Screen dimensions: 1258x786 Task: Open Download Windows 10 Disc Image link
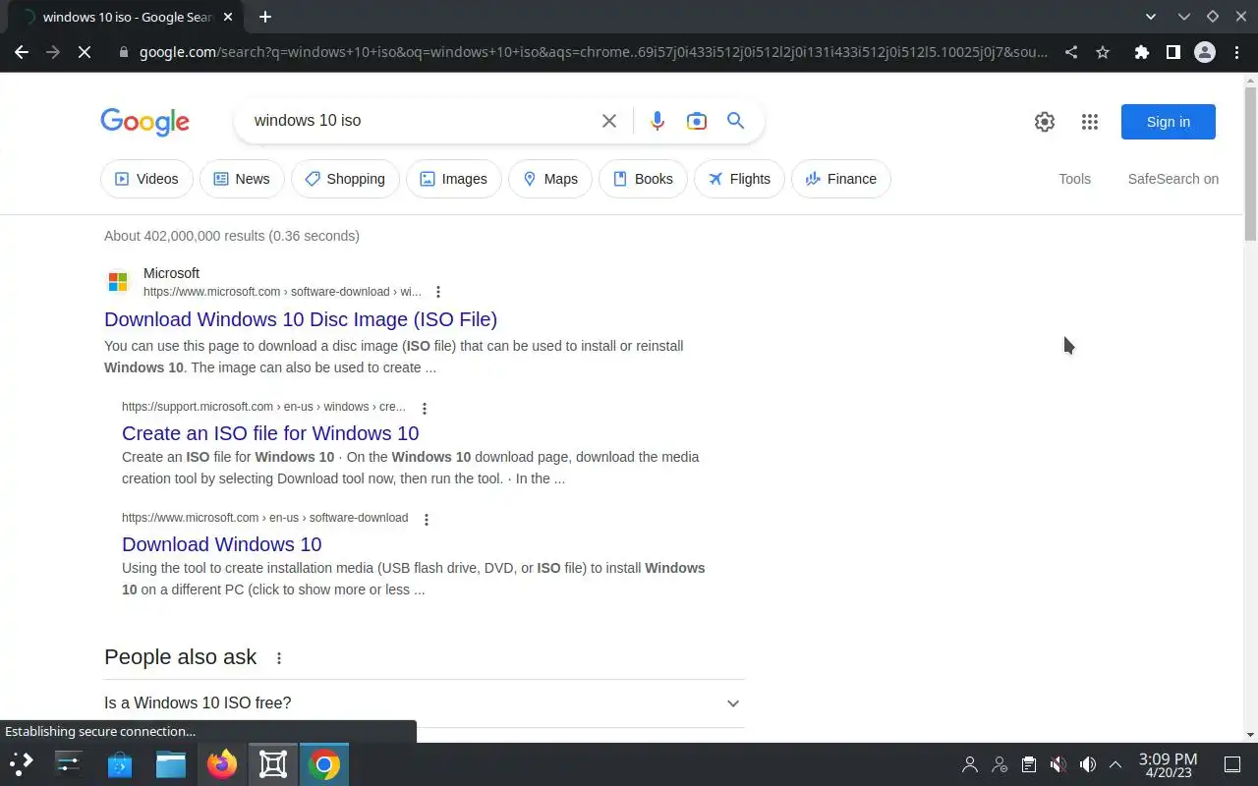(301, 319)
